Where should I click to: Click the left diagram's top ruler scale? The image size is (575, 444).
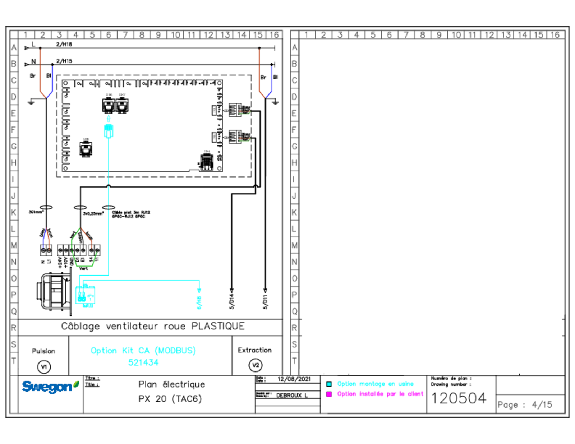coord(150,35)
